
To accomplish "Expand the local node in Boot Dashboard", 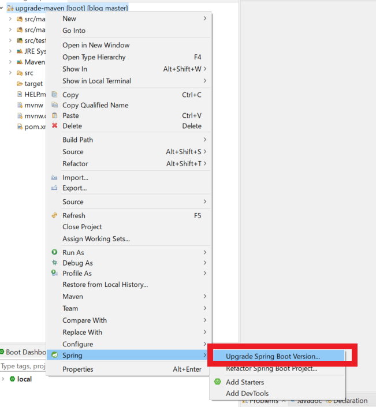I will [x=3, y=379].
